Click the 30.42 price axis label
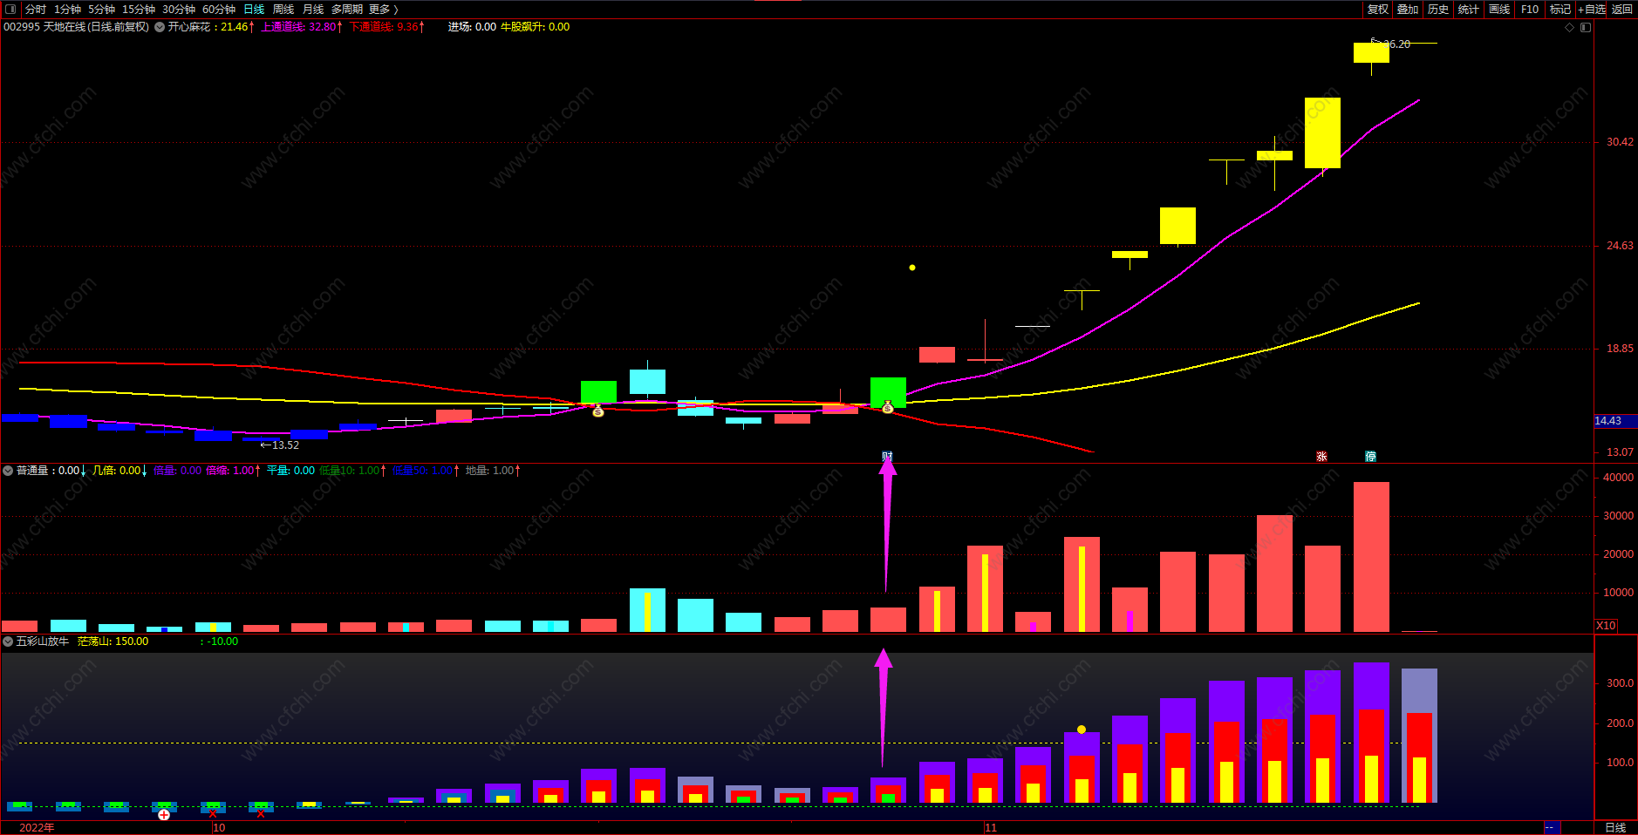The image size is (1638, 835). click(x=1621, y=142)
